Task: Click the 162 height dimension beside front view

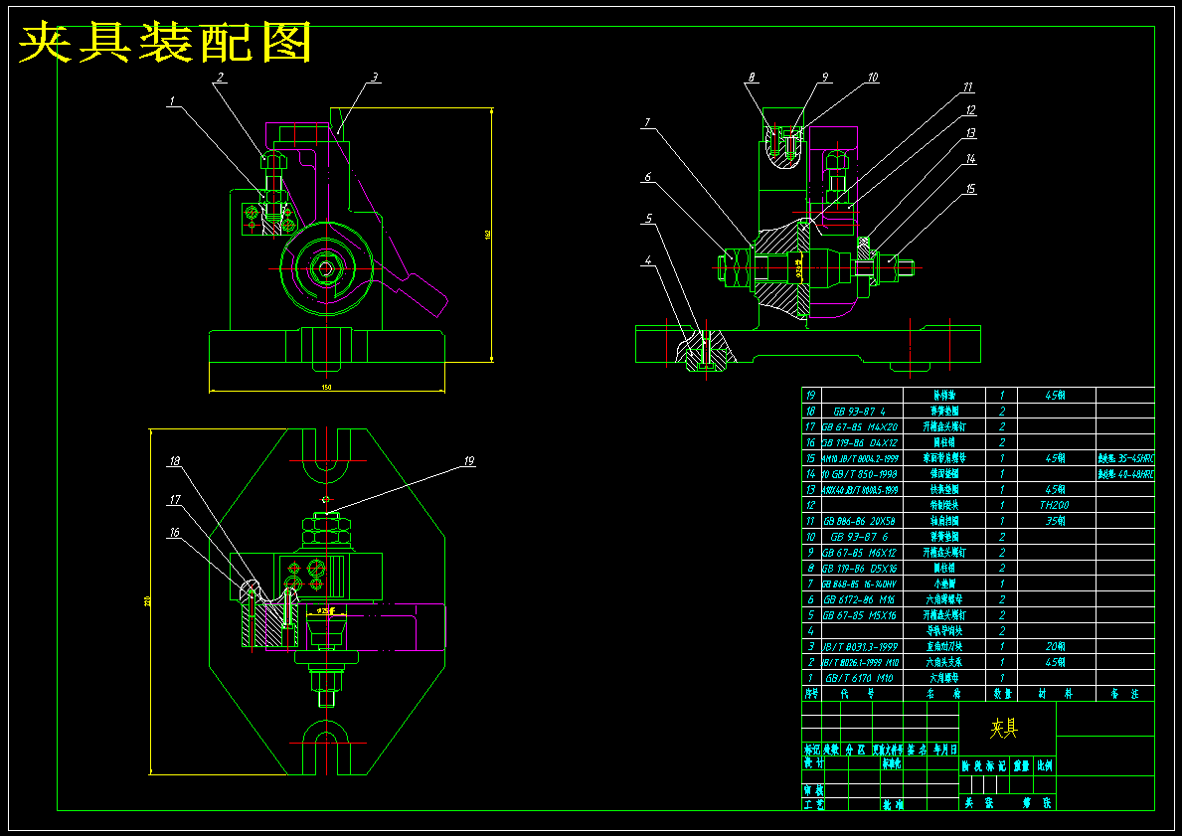Action: [x=488, y=235]
